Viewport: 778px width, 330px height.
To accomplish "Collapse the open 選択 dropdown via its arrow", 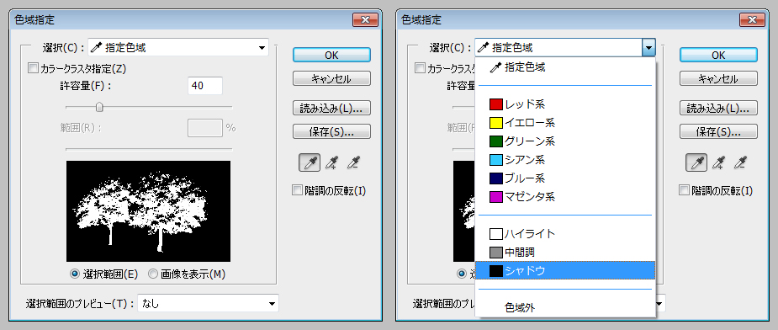I will pos(648,48).
